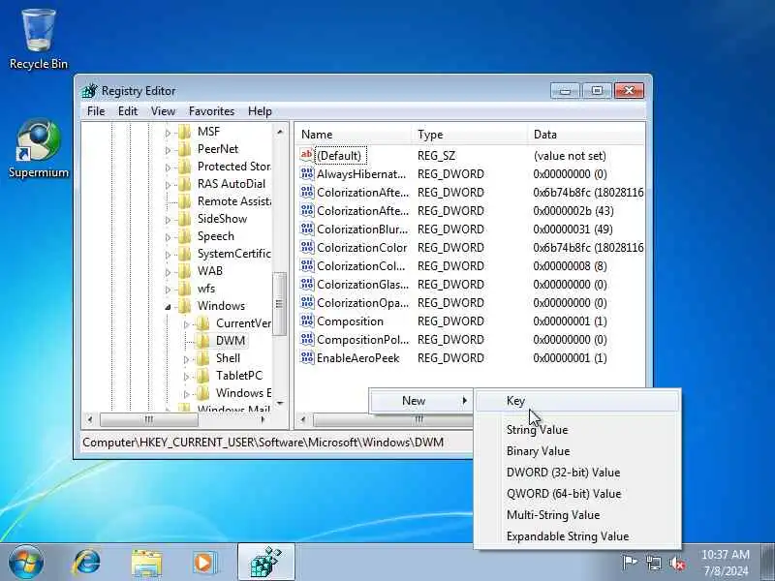The width and height of the screenshot is (775, 581).
Task: Click the Speech folder icon
Action: [184, 236]
